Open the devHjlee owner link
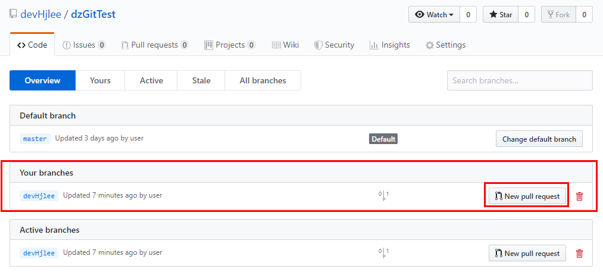The height and width of the screenshot is (278, 603). 40,15
